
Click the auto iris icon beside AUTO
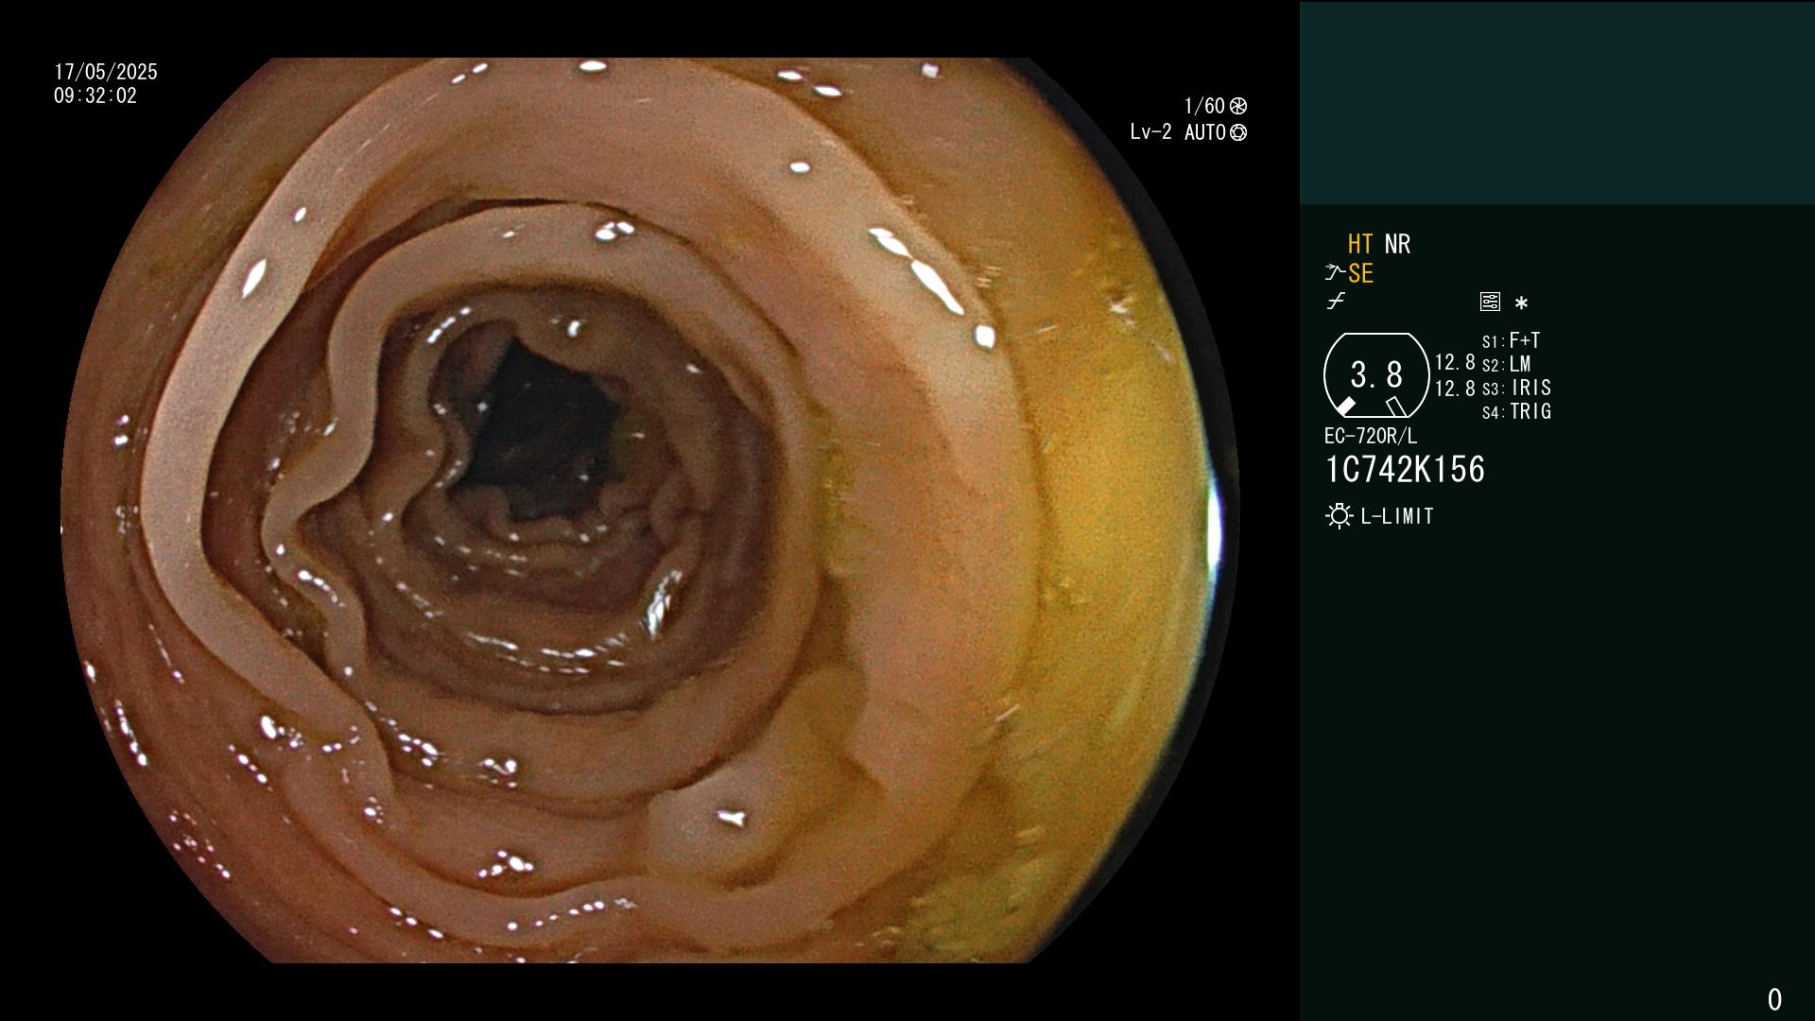click(x=1238, y=132)
